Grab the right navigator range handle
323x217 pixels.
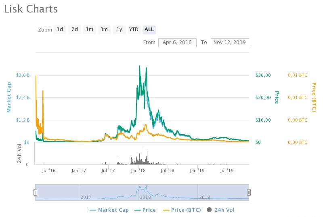pos(249,192)
